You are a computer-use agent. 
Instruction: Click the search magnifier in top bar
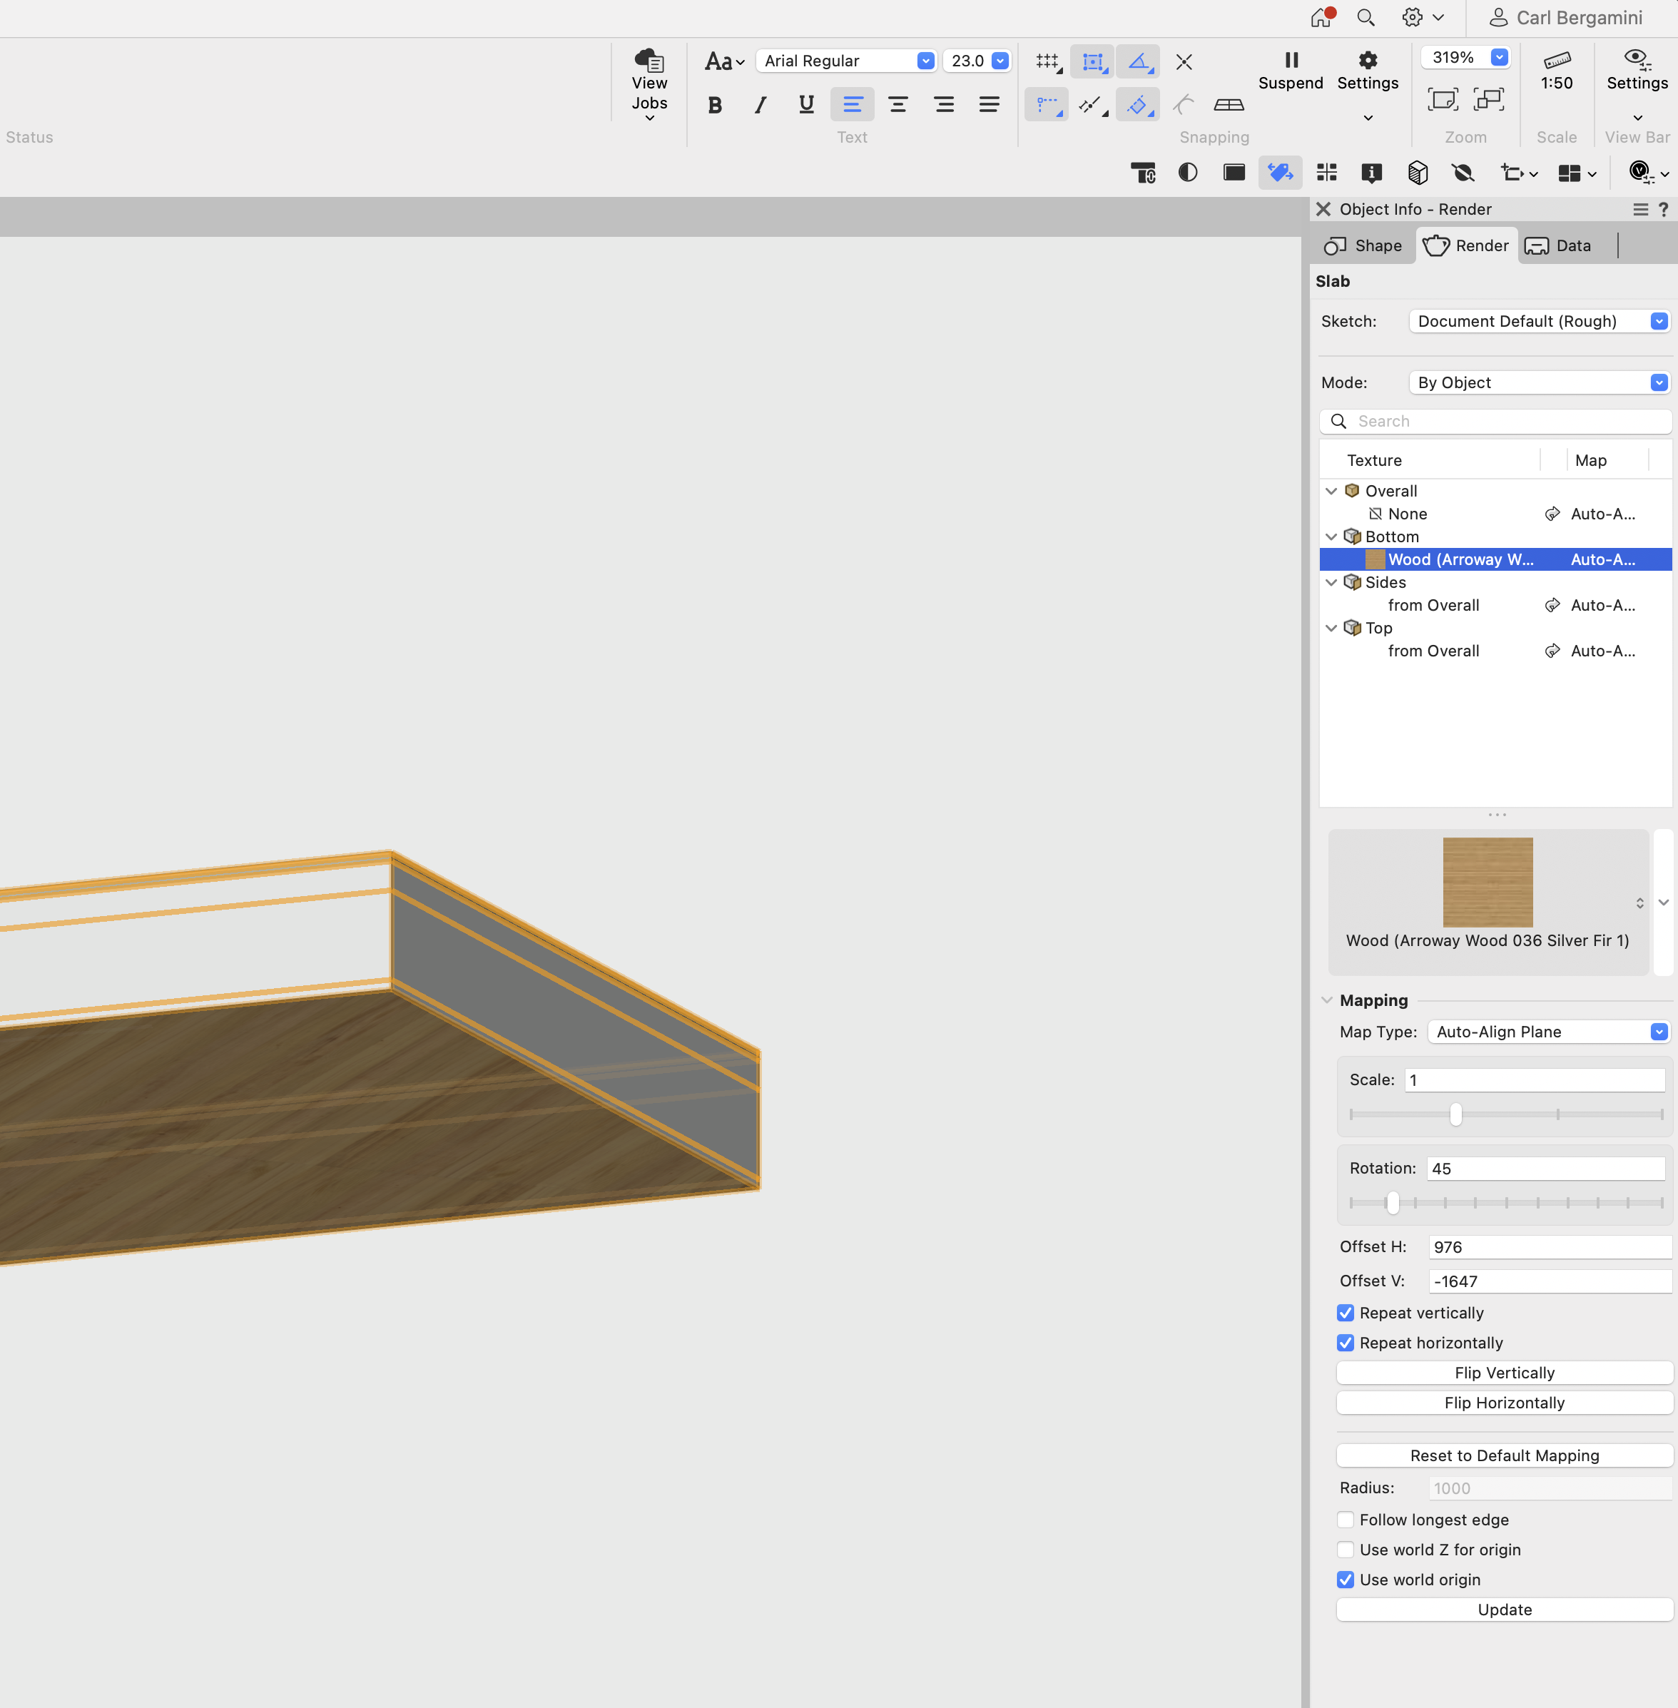1365,18
